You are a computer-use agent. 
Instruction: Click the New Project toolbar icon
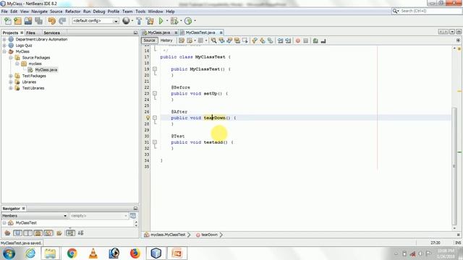tap(17, 21)
